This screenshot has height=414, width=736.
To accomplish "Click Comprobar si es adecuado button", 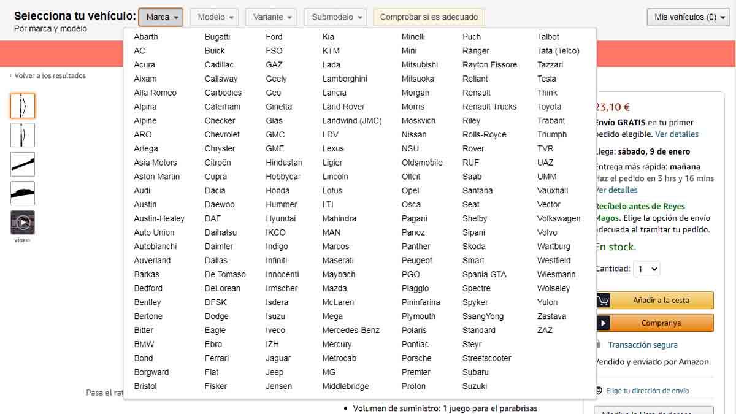I will pos(429,17).
